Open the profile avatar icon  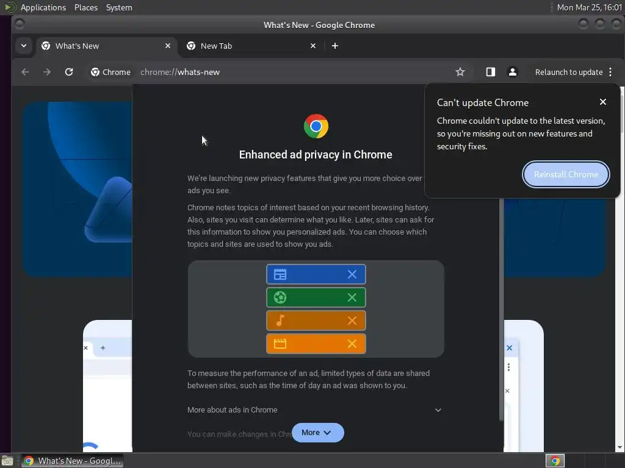pyautogui.click(x=513, y=72)
